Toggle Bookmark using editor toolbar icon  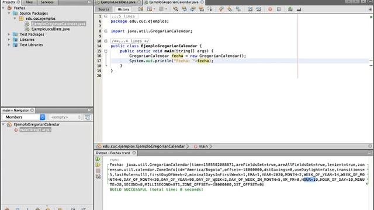pyautogui.click(x=238, y=9)
